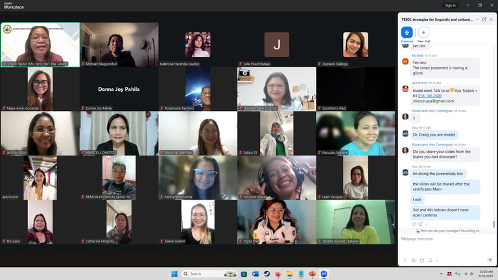
Task: Add reaction to the last chat message
Action: point(420,224)
